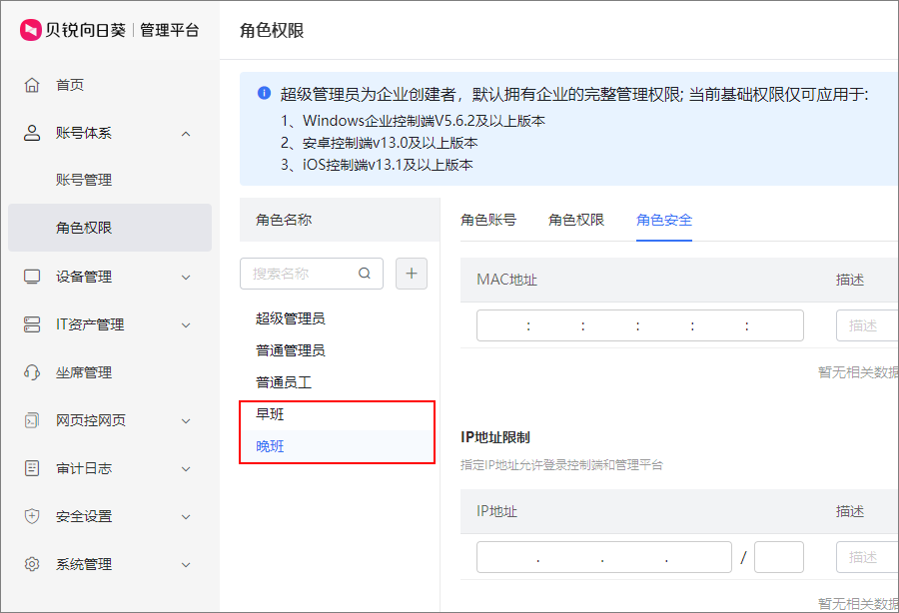The width and height of the screenshot is (899, 613).
Task: Click the 安卓控制端v13.0 notice line
Action: coord(379,143)
